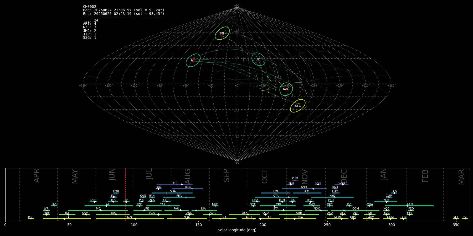473x236 pixels.
Task: Click the LEO shower bar in the timeline
Action: [307, 193]
